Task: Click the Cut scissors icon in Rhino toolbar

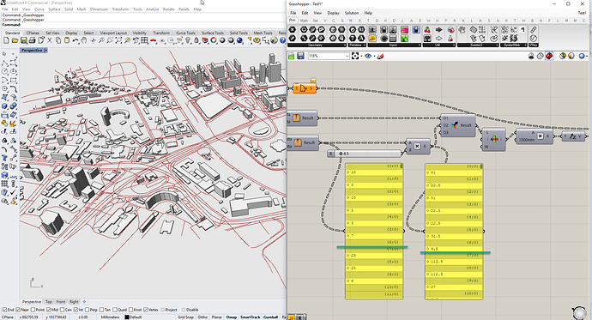Action: point(50,40)
